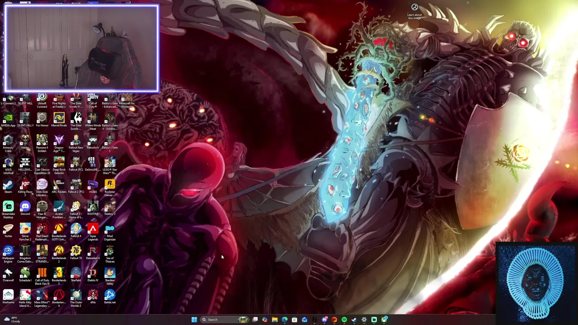
Task: Launch Microsoft Edge from the taskbar
Action: pyautogui.click(x=284, y=320)
